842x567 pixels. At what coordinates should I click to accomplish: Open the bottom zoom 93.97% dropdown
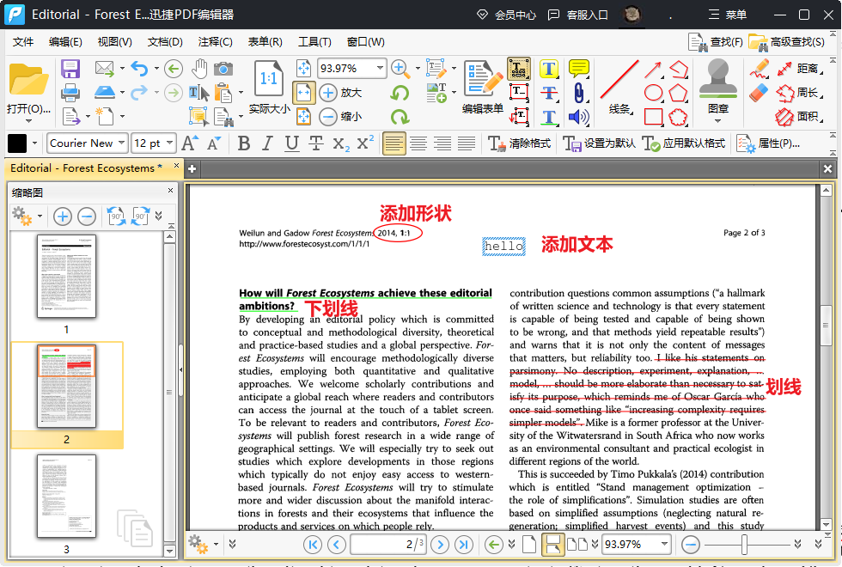pyautogui.click(x=664, y=544)
